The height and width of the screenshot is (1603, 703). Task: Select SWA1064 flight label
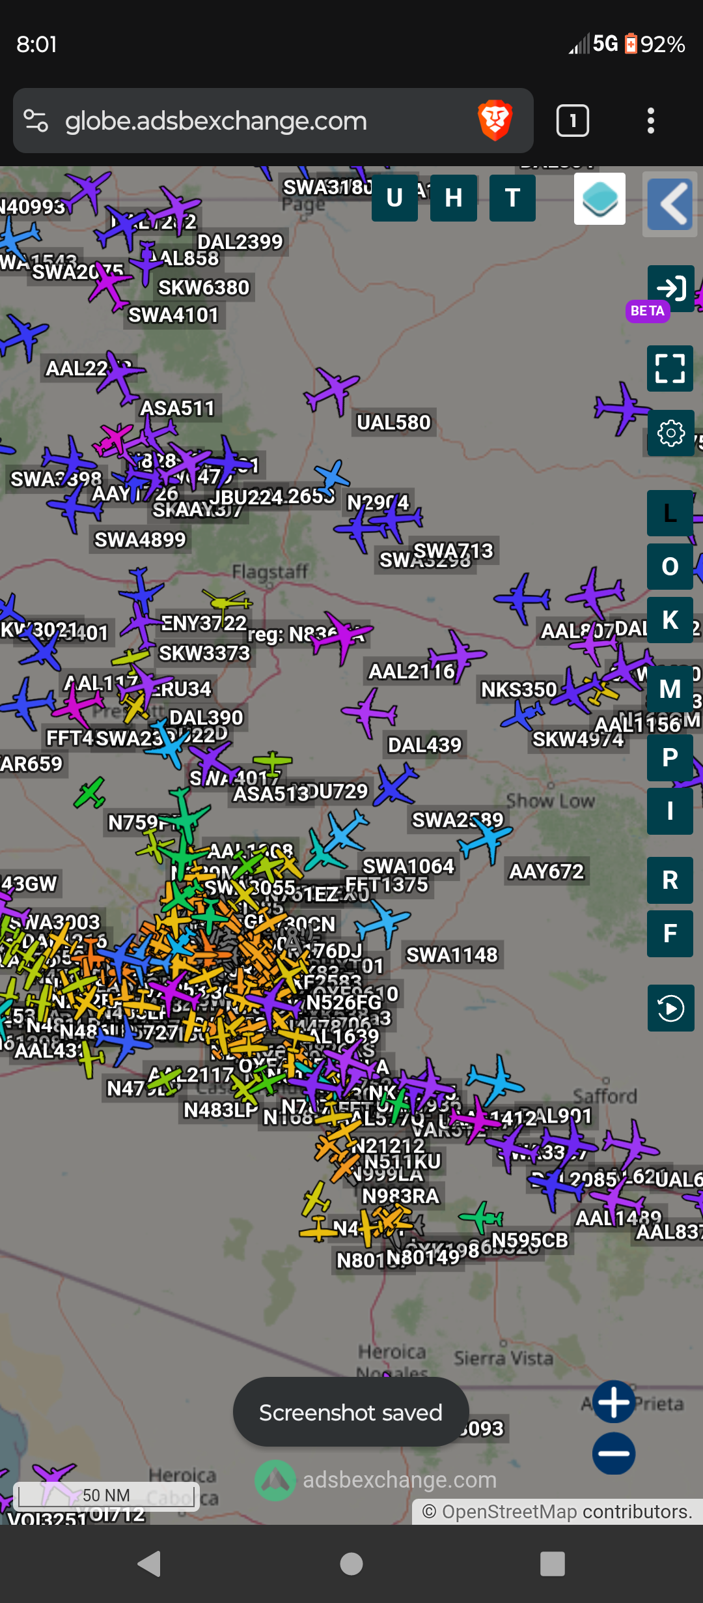pos(408,866)
